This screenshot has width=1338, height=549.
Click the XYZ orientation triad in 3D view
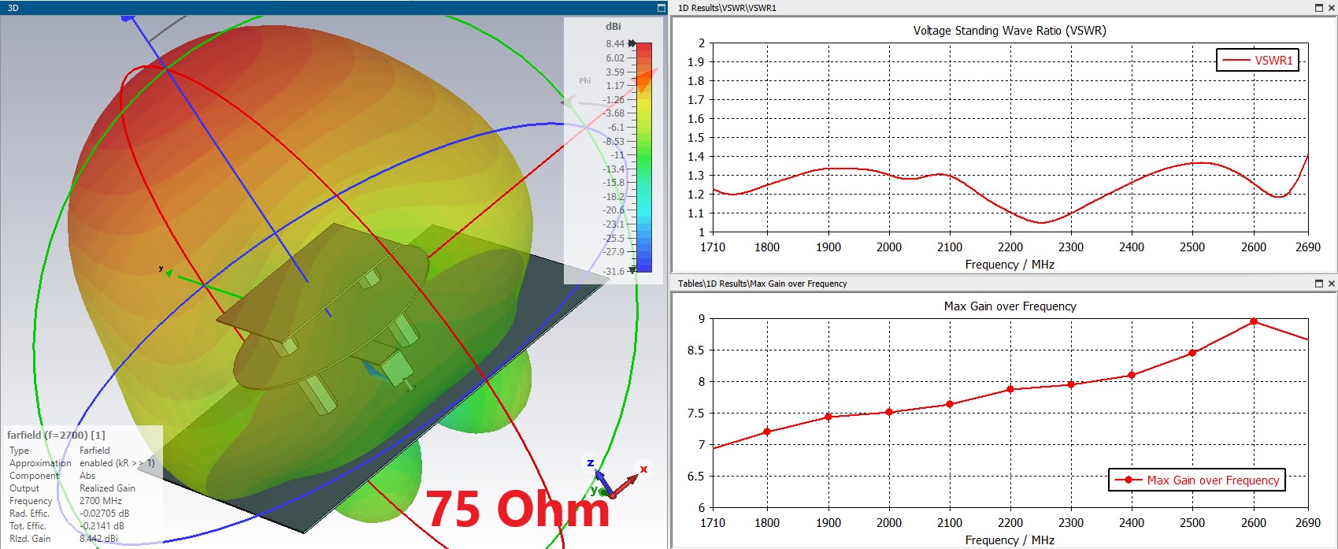coord(615,478)
